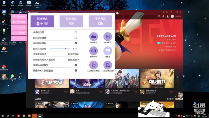Screen dimensions: 209x118
Task: Open Task View on the taskbar
Action: [x=13, y=116]
